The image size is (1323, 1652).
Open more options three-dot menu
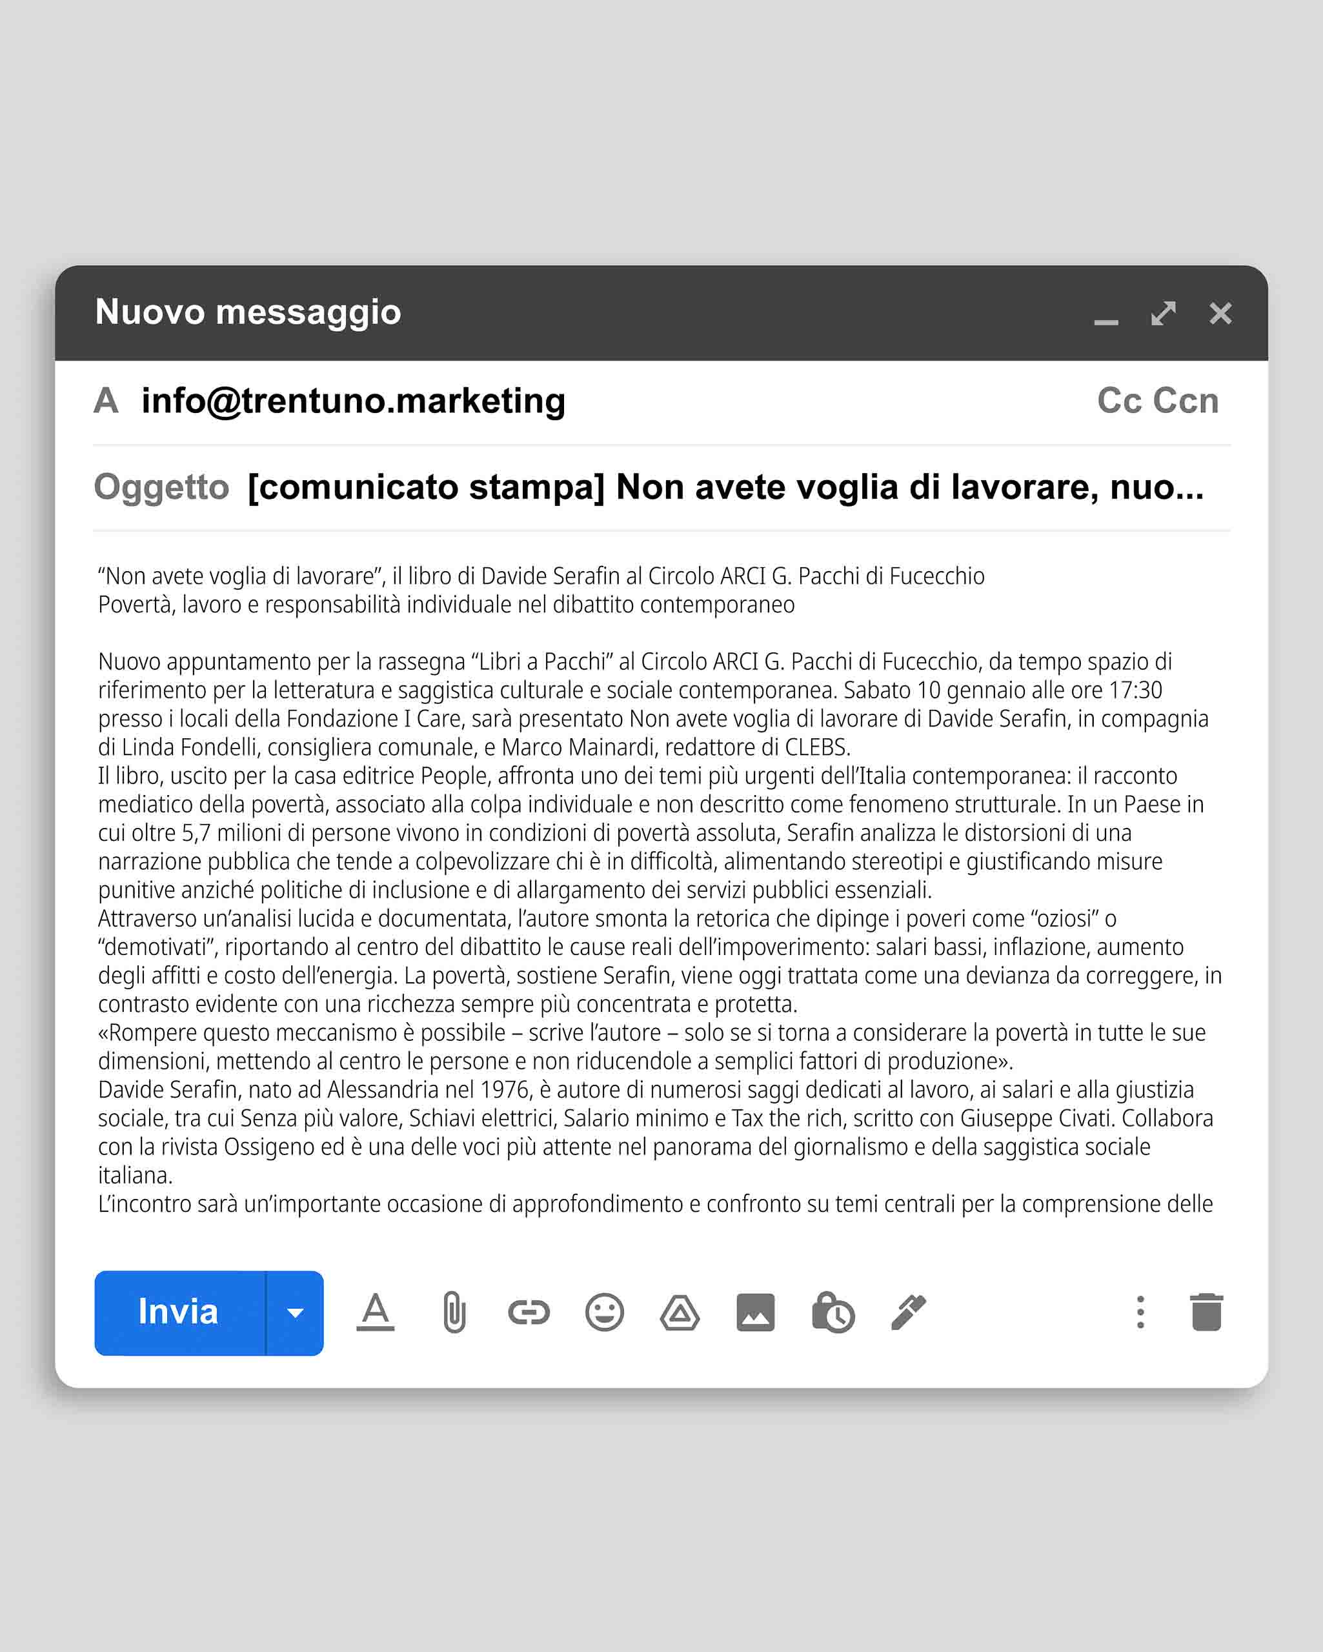1140,1313
